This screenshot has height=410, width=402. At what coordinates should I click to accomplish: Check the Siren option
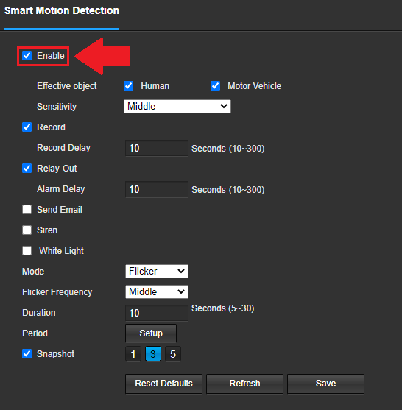(x=27, y=230)
